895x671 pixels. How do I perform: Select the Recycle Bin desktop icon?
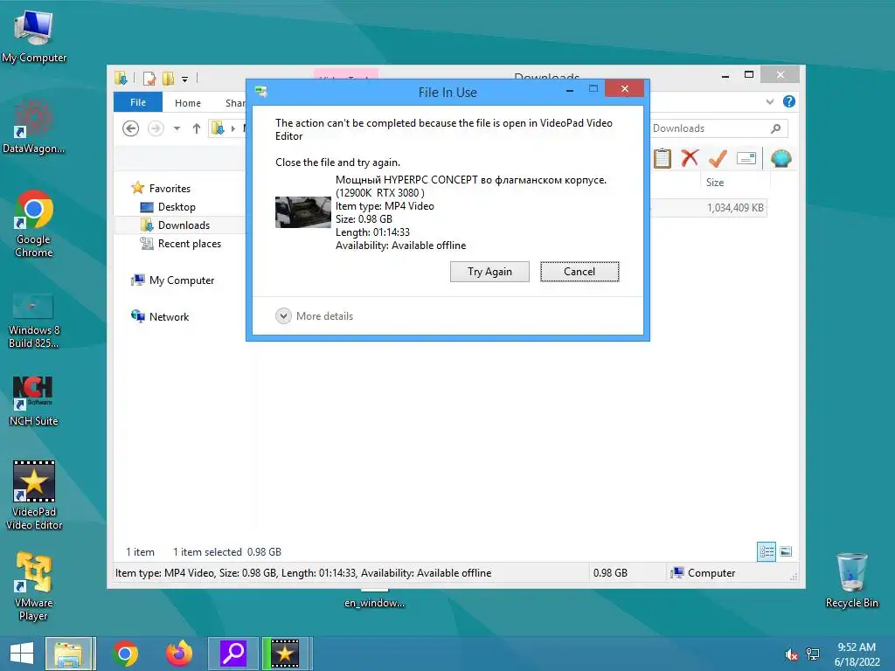851,581
